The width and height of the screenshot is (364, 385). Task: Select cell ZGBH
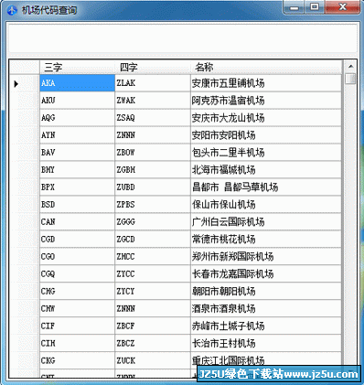coord(153,170)
